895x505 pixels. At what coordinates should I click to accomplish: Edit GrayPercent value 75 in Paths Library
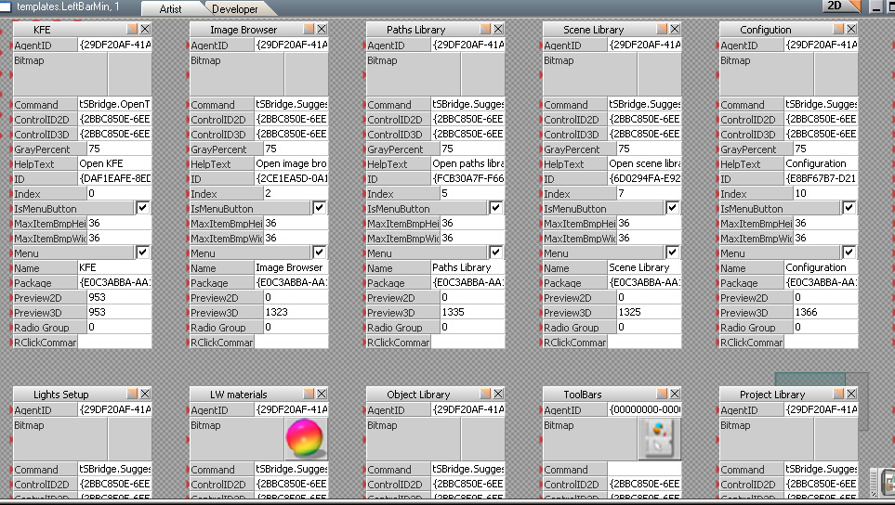(472, 149)
